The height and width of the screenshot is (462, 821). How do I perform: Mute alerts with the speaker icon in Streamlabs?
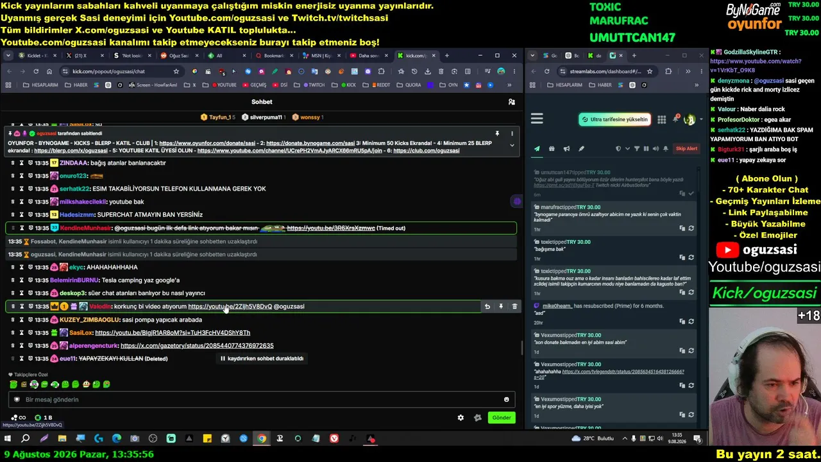[x=656, y=149]
